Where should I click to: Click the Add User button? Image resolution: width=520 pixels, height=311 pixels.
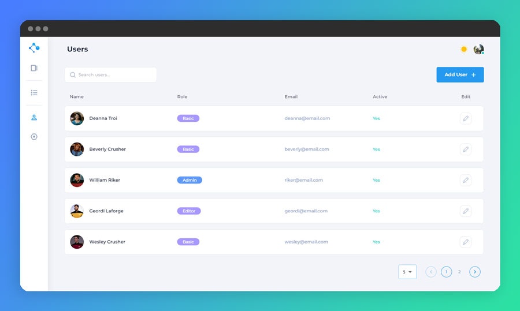pyautogui.click(x=460, y=75)
